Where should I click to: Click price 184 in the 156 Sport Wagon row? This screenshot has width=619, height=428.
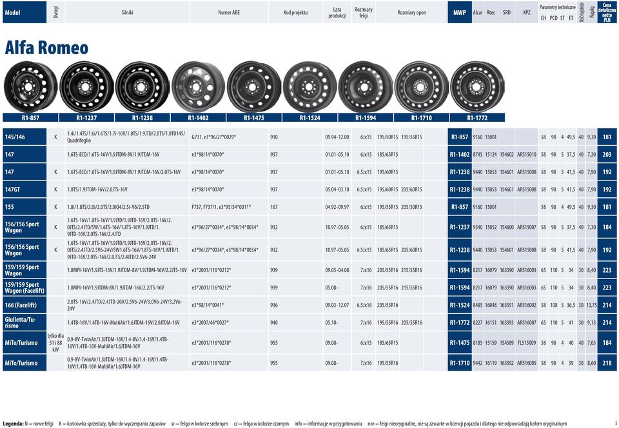607,227
